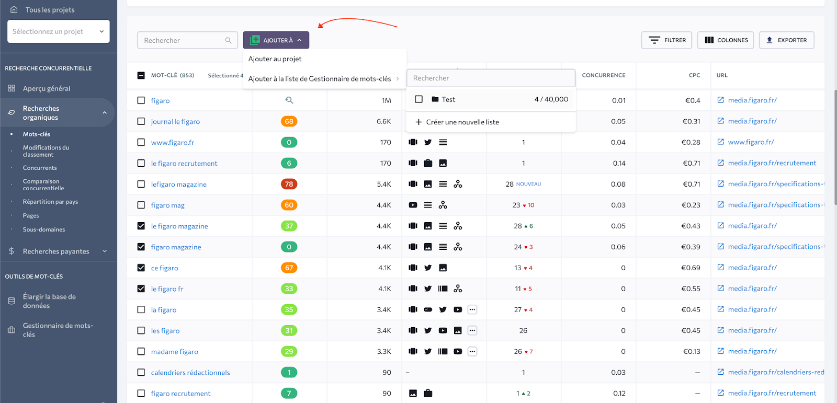Image resolution: width=837 pixels, height=403 pixels.
Task: Open the Sélectionnez un projet dropdown
Action: coord(59,31)
